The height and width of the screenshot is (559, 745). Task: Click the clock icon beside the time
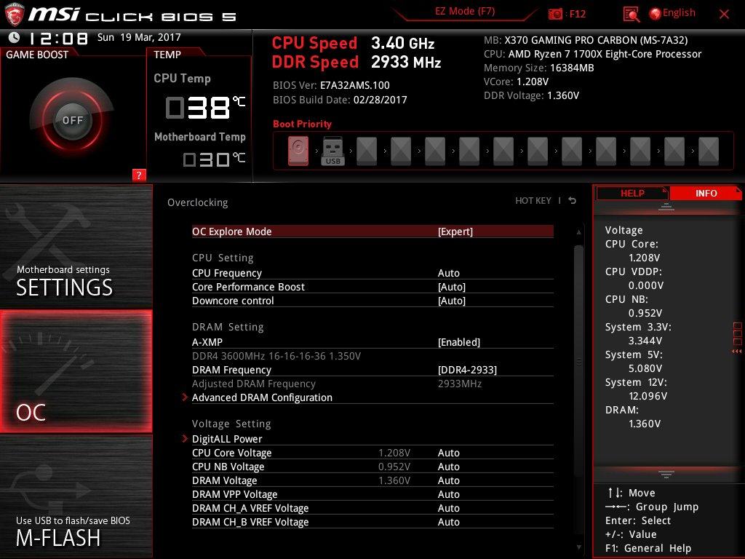(x=15, y=37)
